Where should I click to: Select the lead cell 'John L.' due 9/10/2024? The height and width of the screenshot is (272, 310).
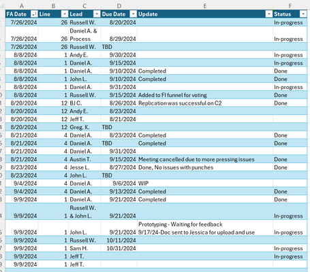(84, 79)
